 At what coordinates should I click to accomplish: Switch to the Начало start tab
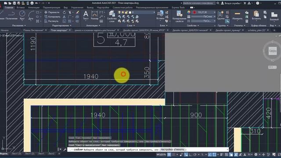tap(5, 30)
